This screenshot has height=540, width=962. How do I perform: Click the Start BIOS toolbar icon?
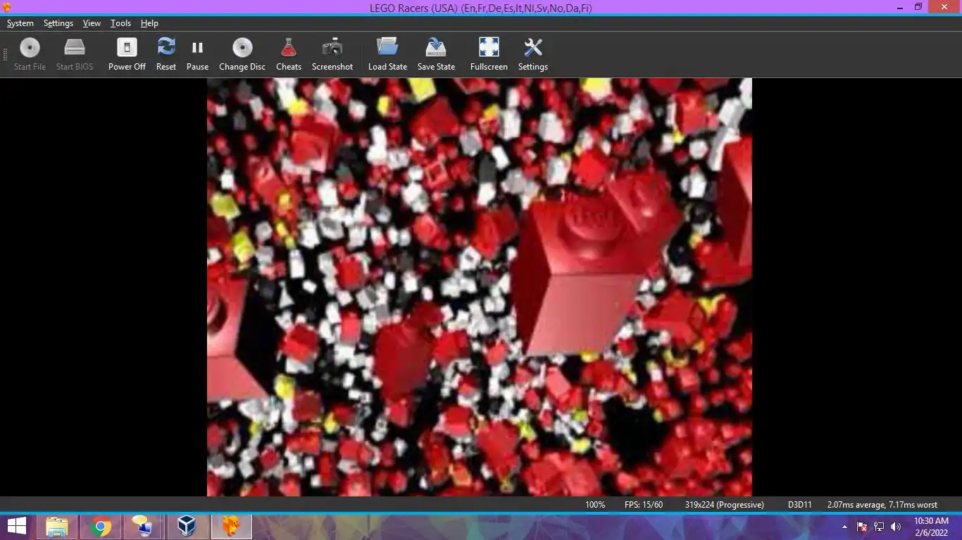point(75,48)
